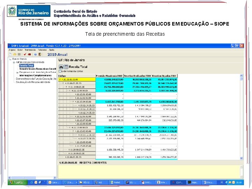Open the Arquivo menu
The width and height of the screenshot is (252, 189).
(12, 50)
